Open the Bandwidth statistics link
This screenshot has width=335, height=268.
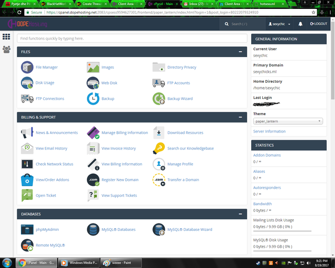tap(262, 204)
